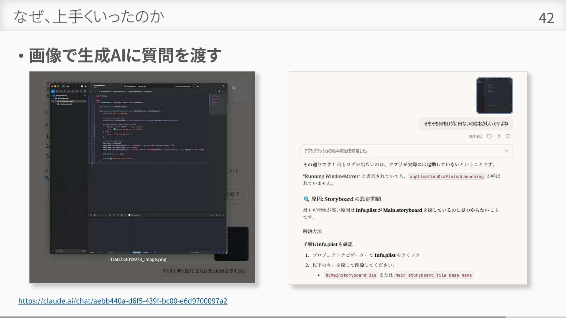Click the Xcode Run (play) button
Viewport: 566px width, 318px height.
(85, 86)
